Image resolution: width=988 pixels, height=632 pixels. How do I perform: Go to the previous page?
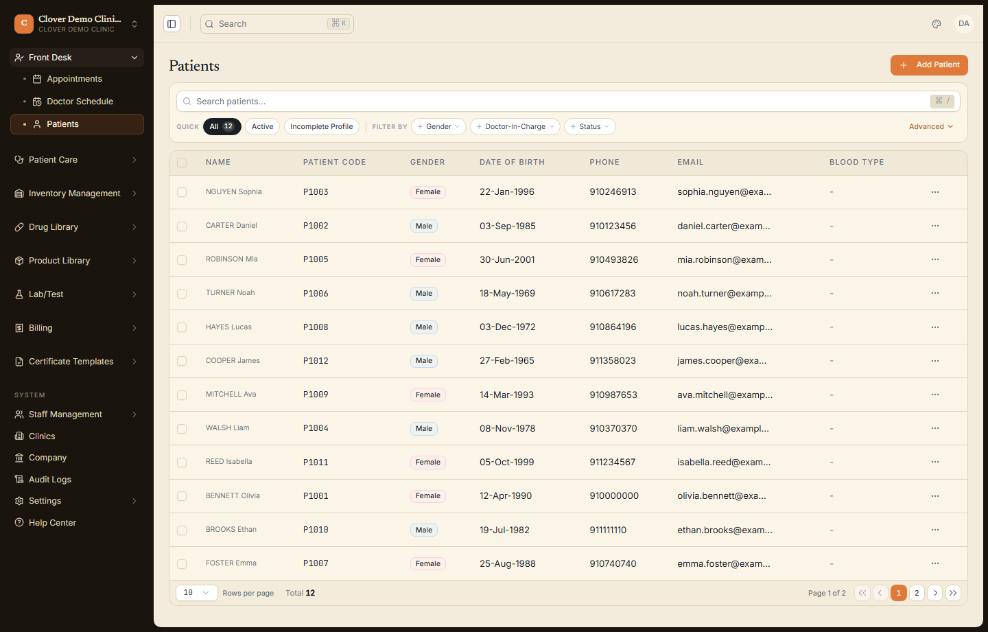click(880, 593)
